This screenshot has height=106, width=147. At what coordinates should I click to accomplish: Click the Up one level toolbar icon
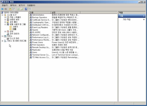click(x=10, y=9)
